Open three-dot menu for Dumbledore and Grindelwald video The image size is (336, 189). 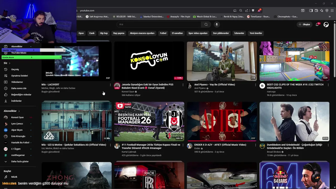click(328, 145)
